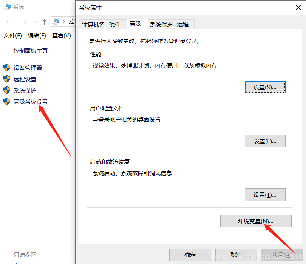Click 取消 button
This screenshot has width=306, height=264.
click(x=236, y=255)
